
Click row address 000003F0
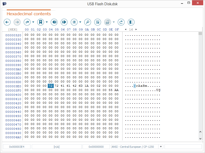click(x=13, y=90)
